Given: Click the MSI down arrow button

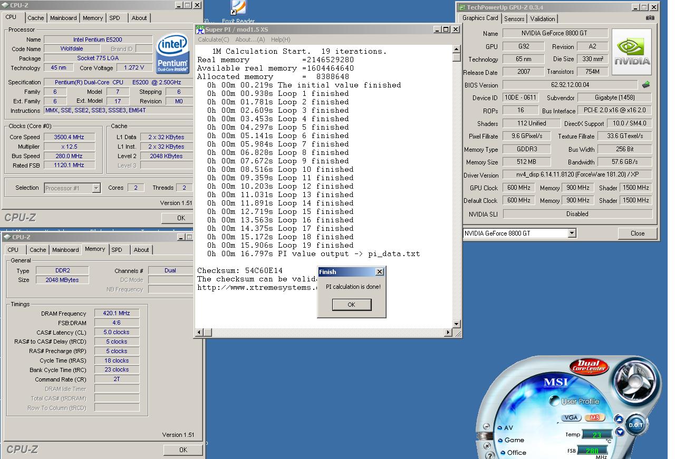Looking at the screenshot, I should tap(620, 432).
